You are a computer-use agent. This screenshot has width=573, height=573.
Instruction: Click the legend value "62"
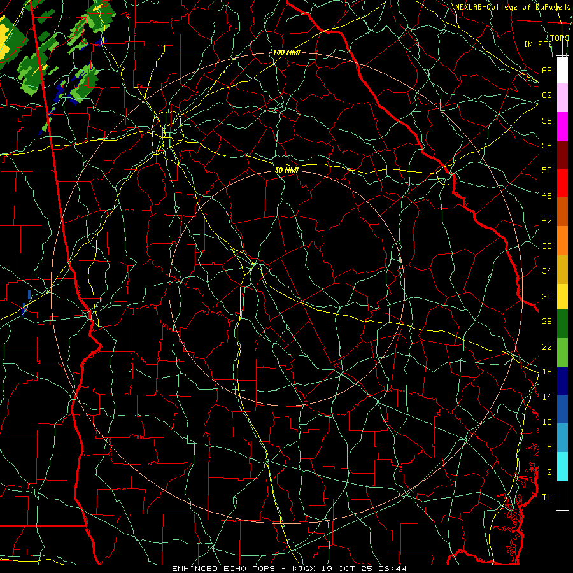(x=547, y=95)
